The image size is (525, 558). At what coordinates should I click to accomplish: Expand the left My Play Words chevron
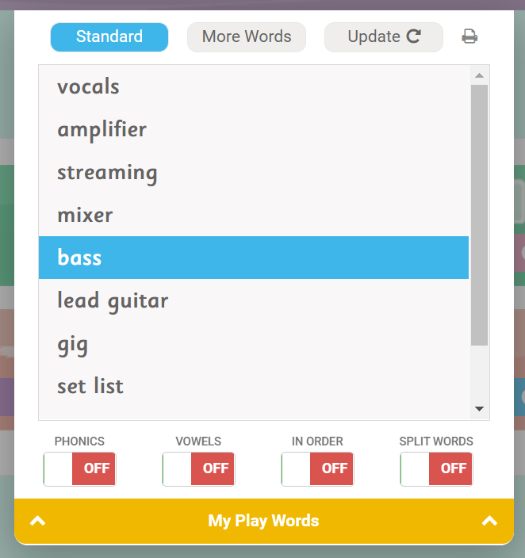pyautogui.click(x=37, y=521)
